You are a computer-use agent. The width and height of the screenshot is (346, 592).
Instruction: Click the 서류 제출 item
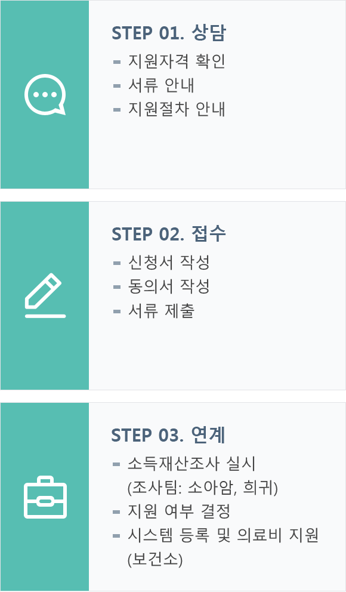click(x=161, y=311)
